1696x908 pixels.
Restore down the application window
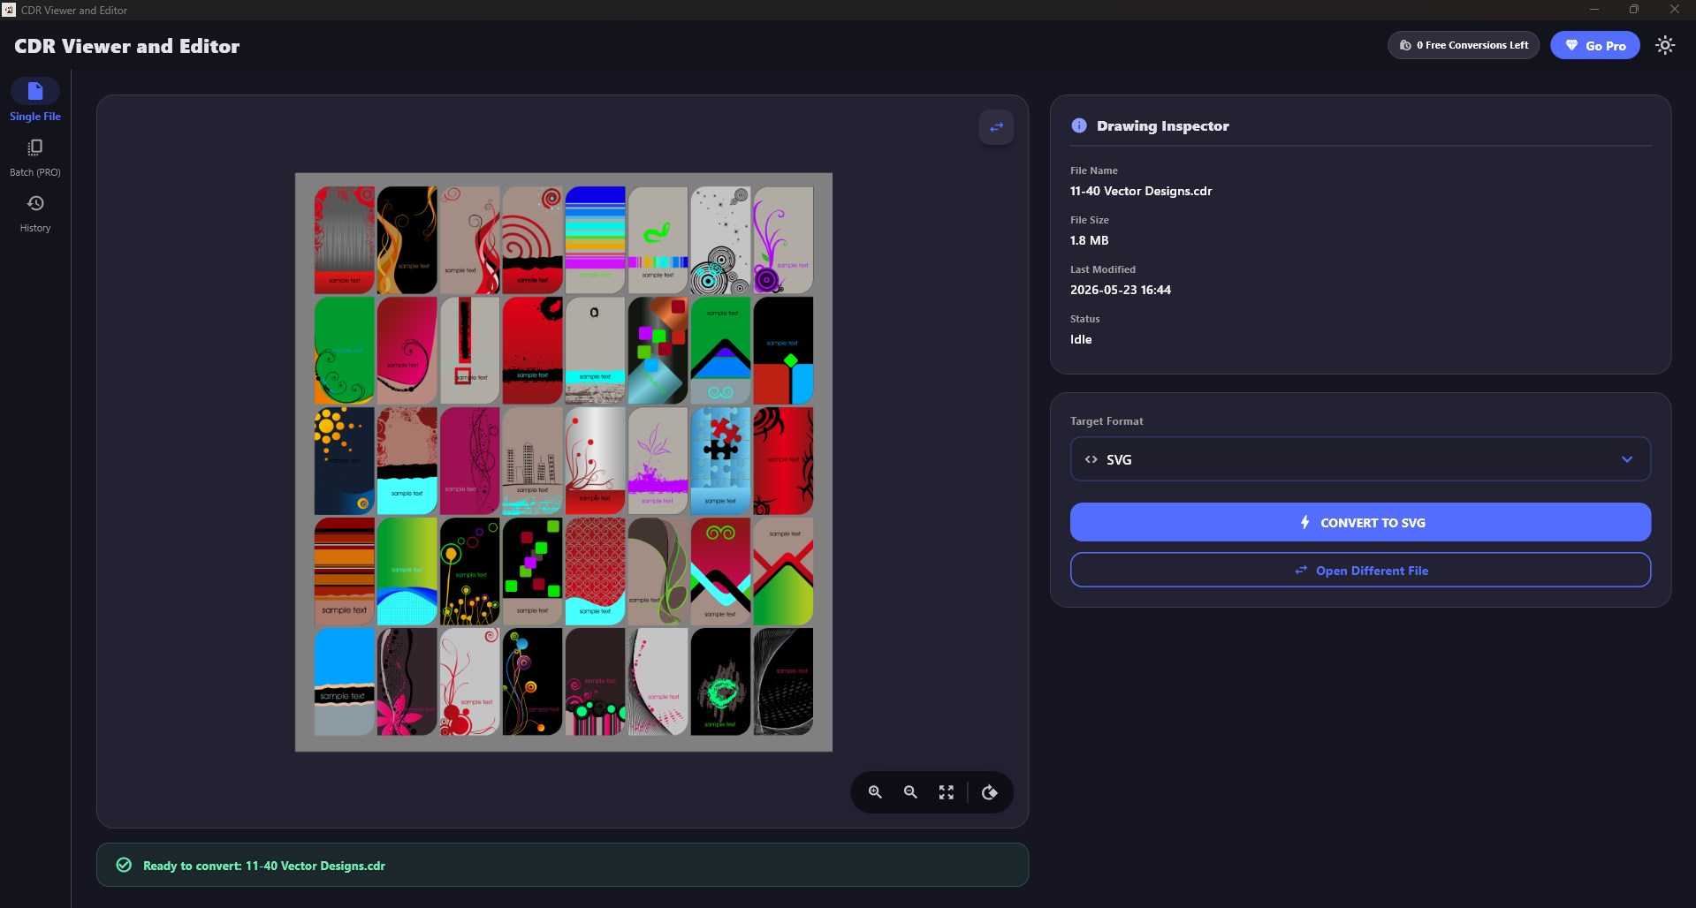(1634, 10)
